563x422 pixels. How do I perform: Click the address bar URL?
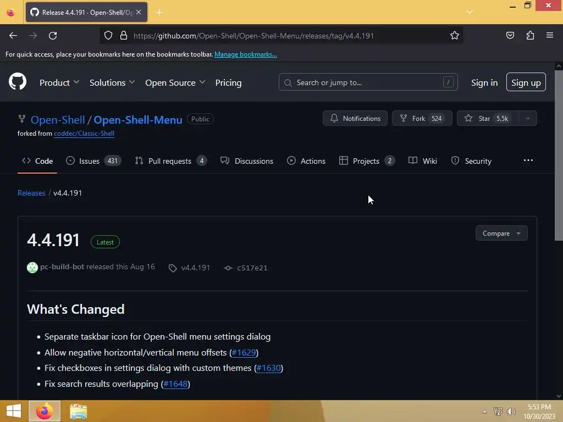point(253,36)
